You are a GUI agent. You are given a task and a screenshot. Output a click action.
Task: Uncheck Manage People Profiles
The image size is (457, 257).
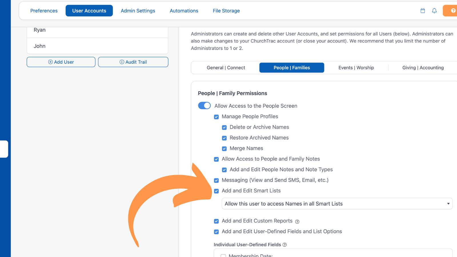pyautogui.click(x=216, y=117)
